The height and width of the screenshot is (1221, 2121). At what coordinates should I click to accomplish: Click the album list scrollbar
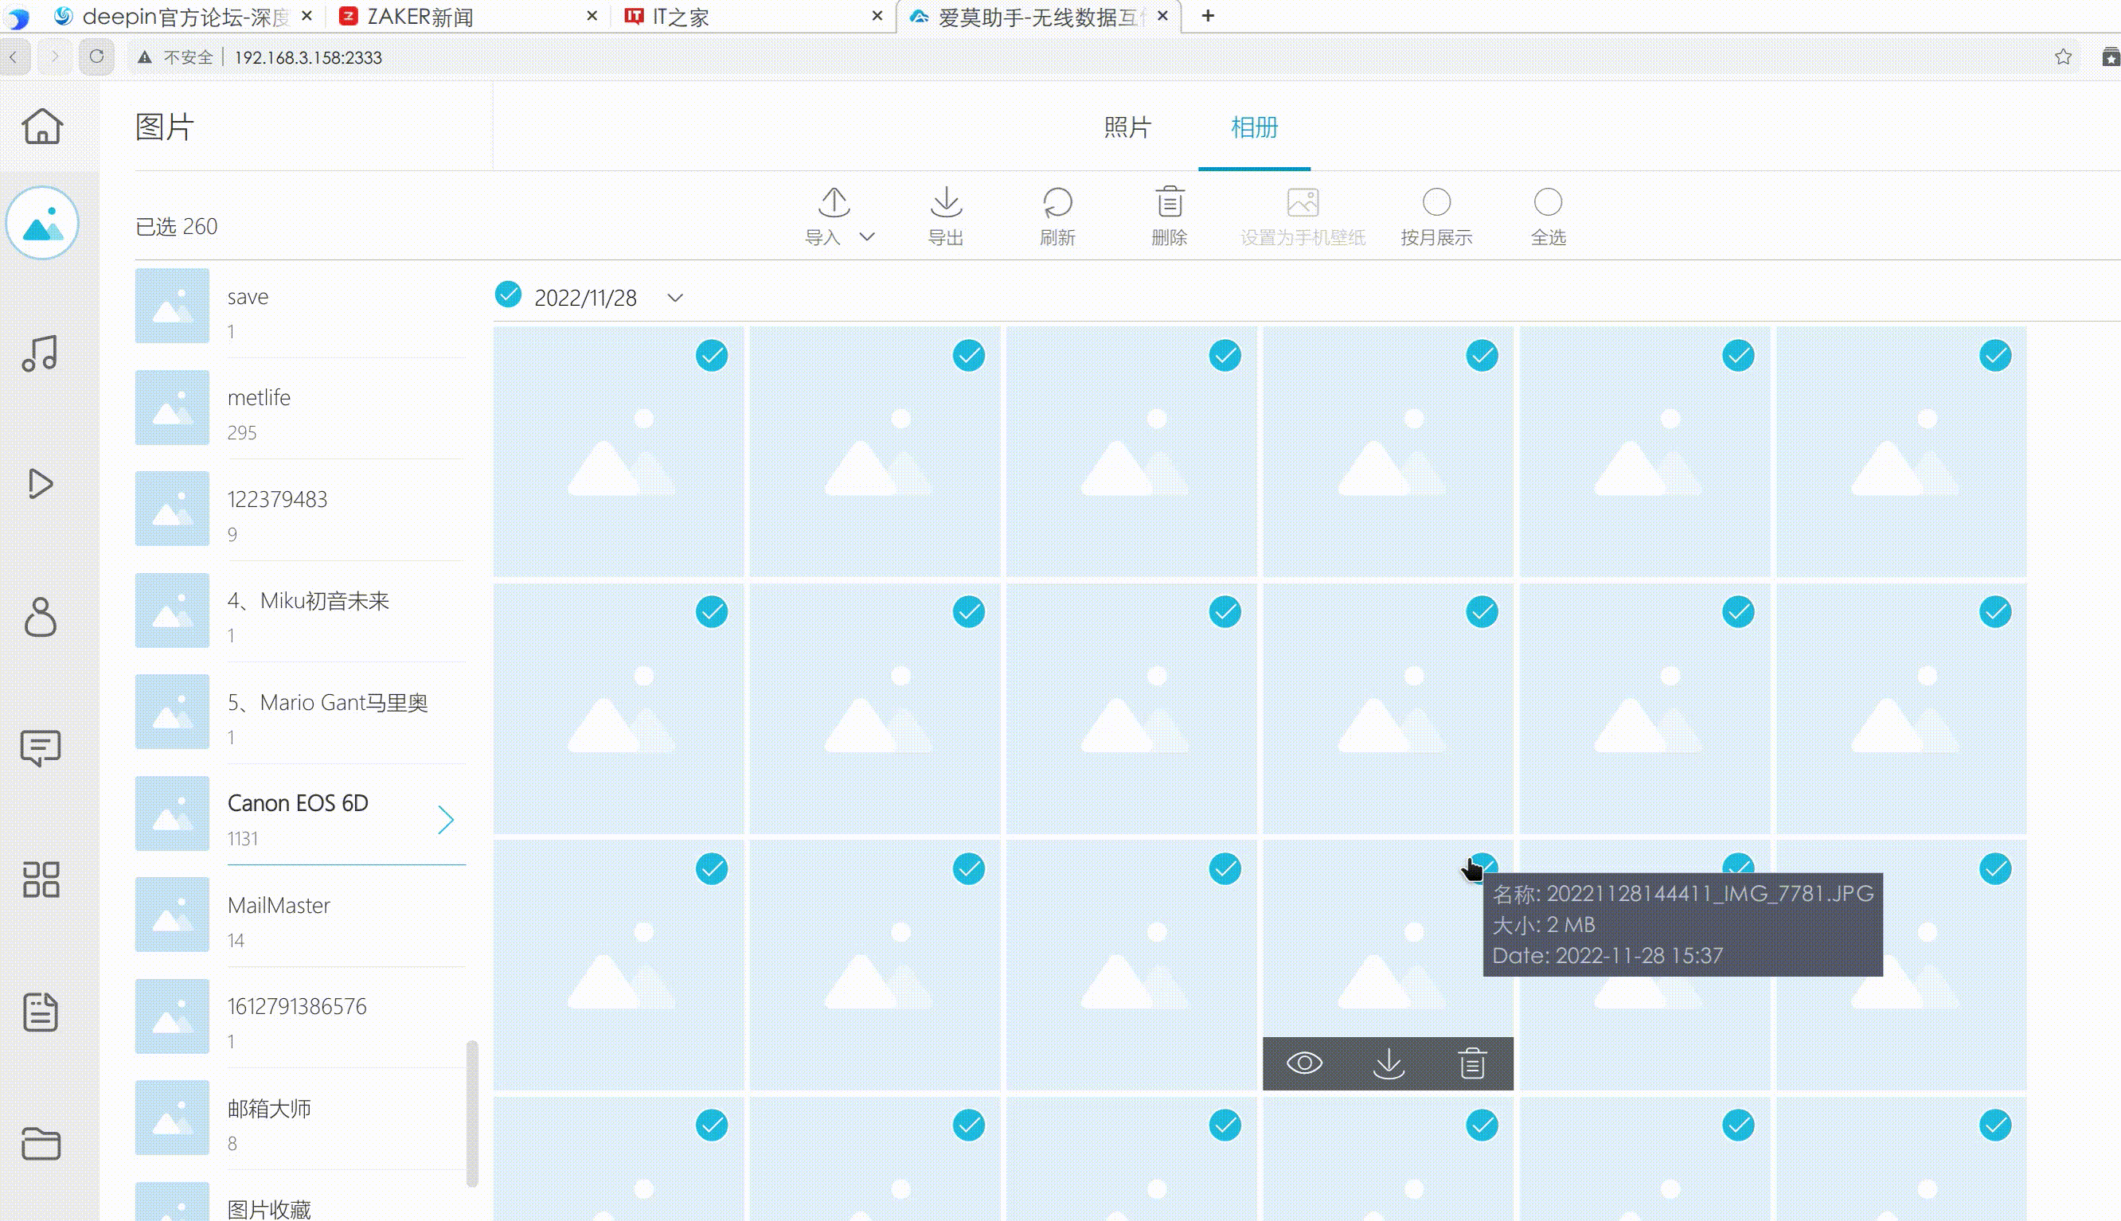pyautogui.click(x=472, y=1112)
